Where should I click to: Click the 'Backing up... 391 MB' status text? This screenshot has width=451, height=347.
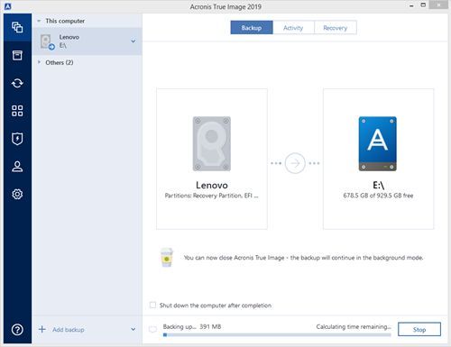coord(192,326)
